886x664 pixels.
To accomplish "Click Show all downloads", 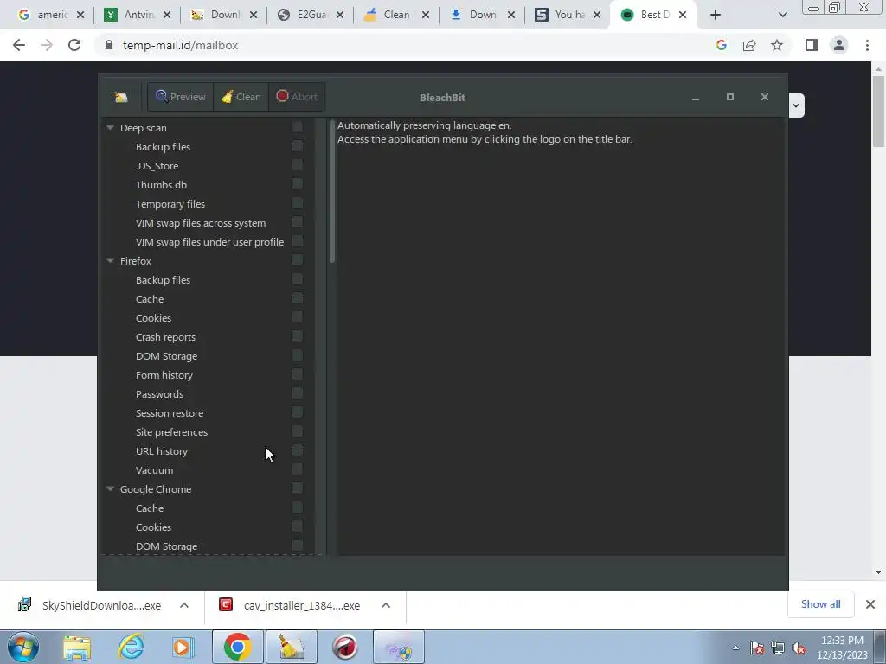I will pos(820,604).
